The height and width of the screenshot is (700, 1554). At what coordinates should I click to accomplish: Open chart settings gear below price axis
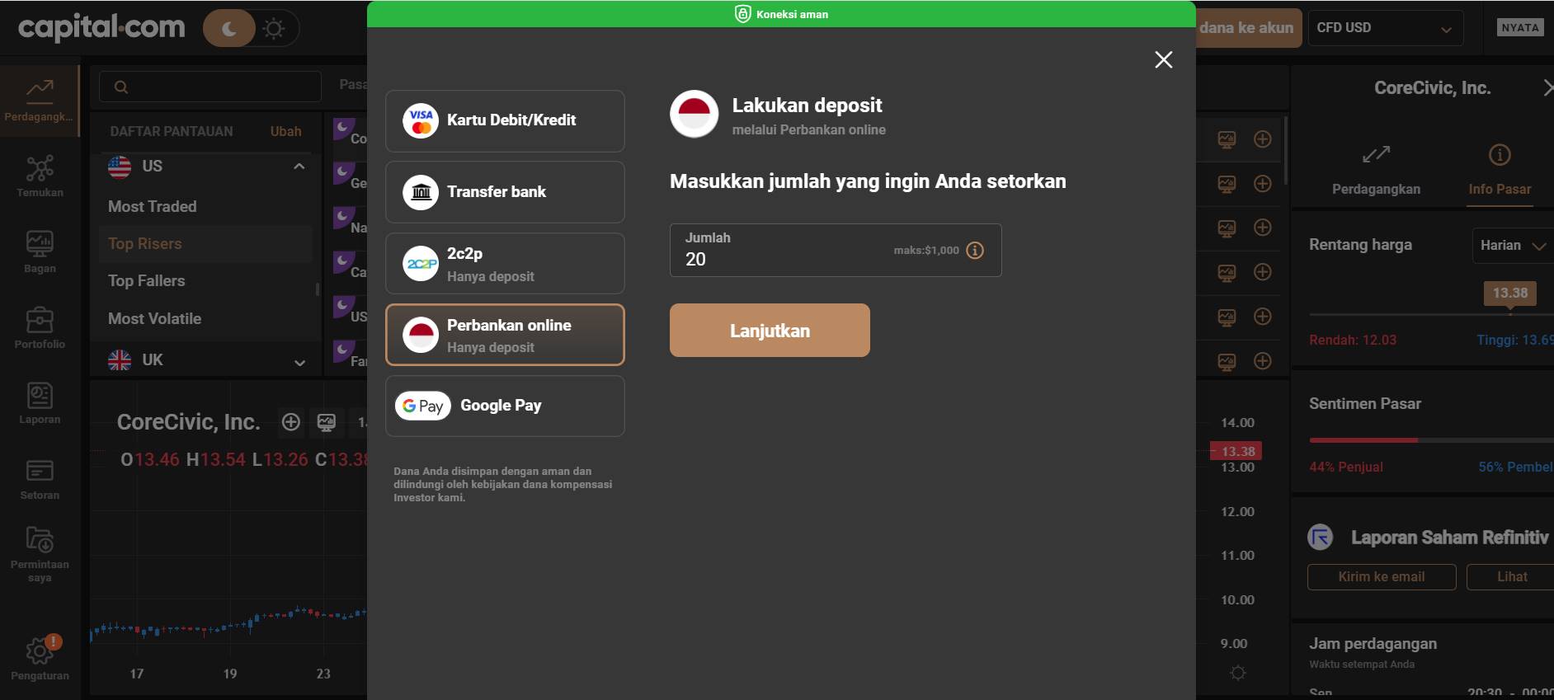[x=1237, y=673]
